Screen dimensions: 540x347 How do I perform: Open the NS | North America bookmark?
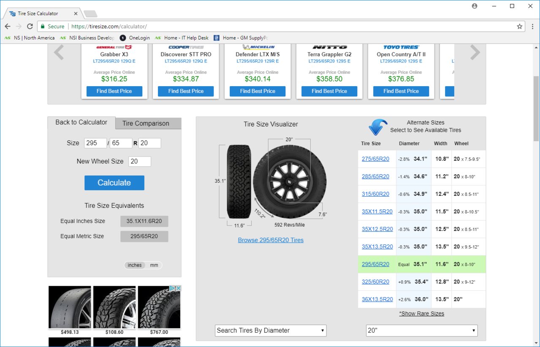click(30, 38)
